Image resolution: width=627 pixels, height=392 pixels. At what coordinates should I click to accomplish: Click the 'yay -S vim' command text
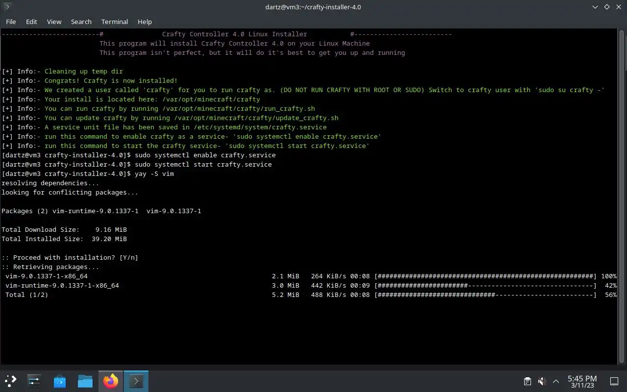point(154,173)
